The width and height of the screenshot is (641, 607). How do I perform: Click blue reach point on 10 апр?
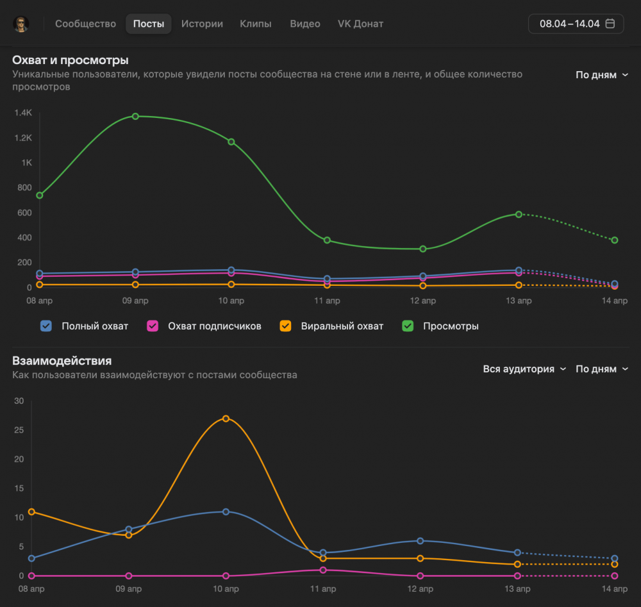231,270
